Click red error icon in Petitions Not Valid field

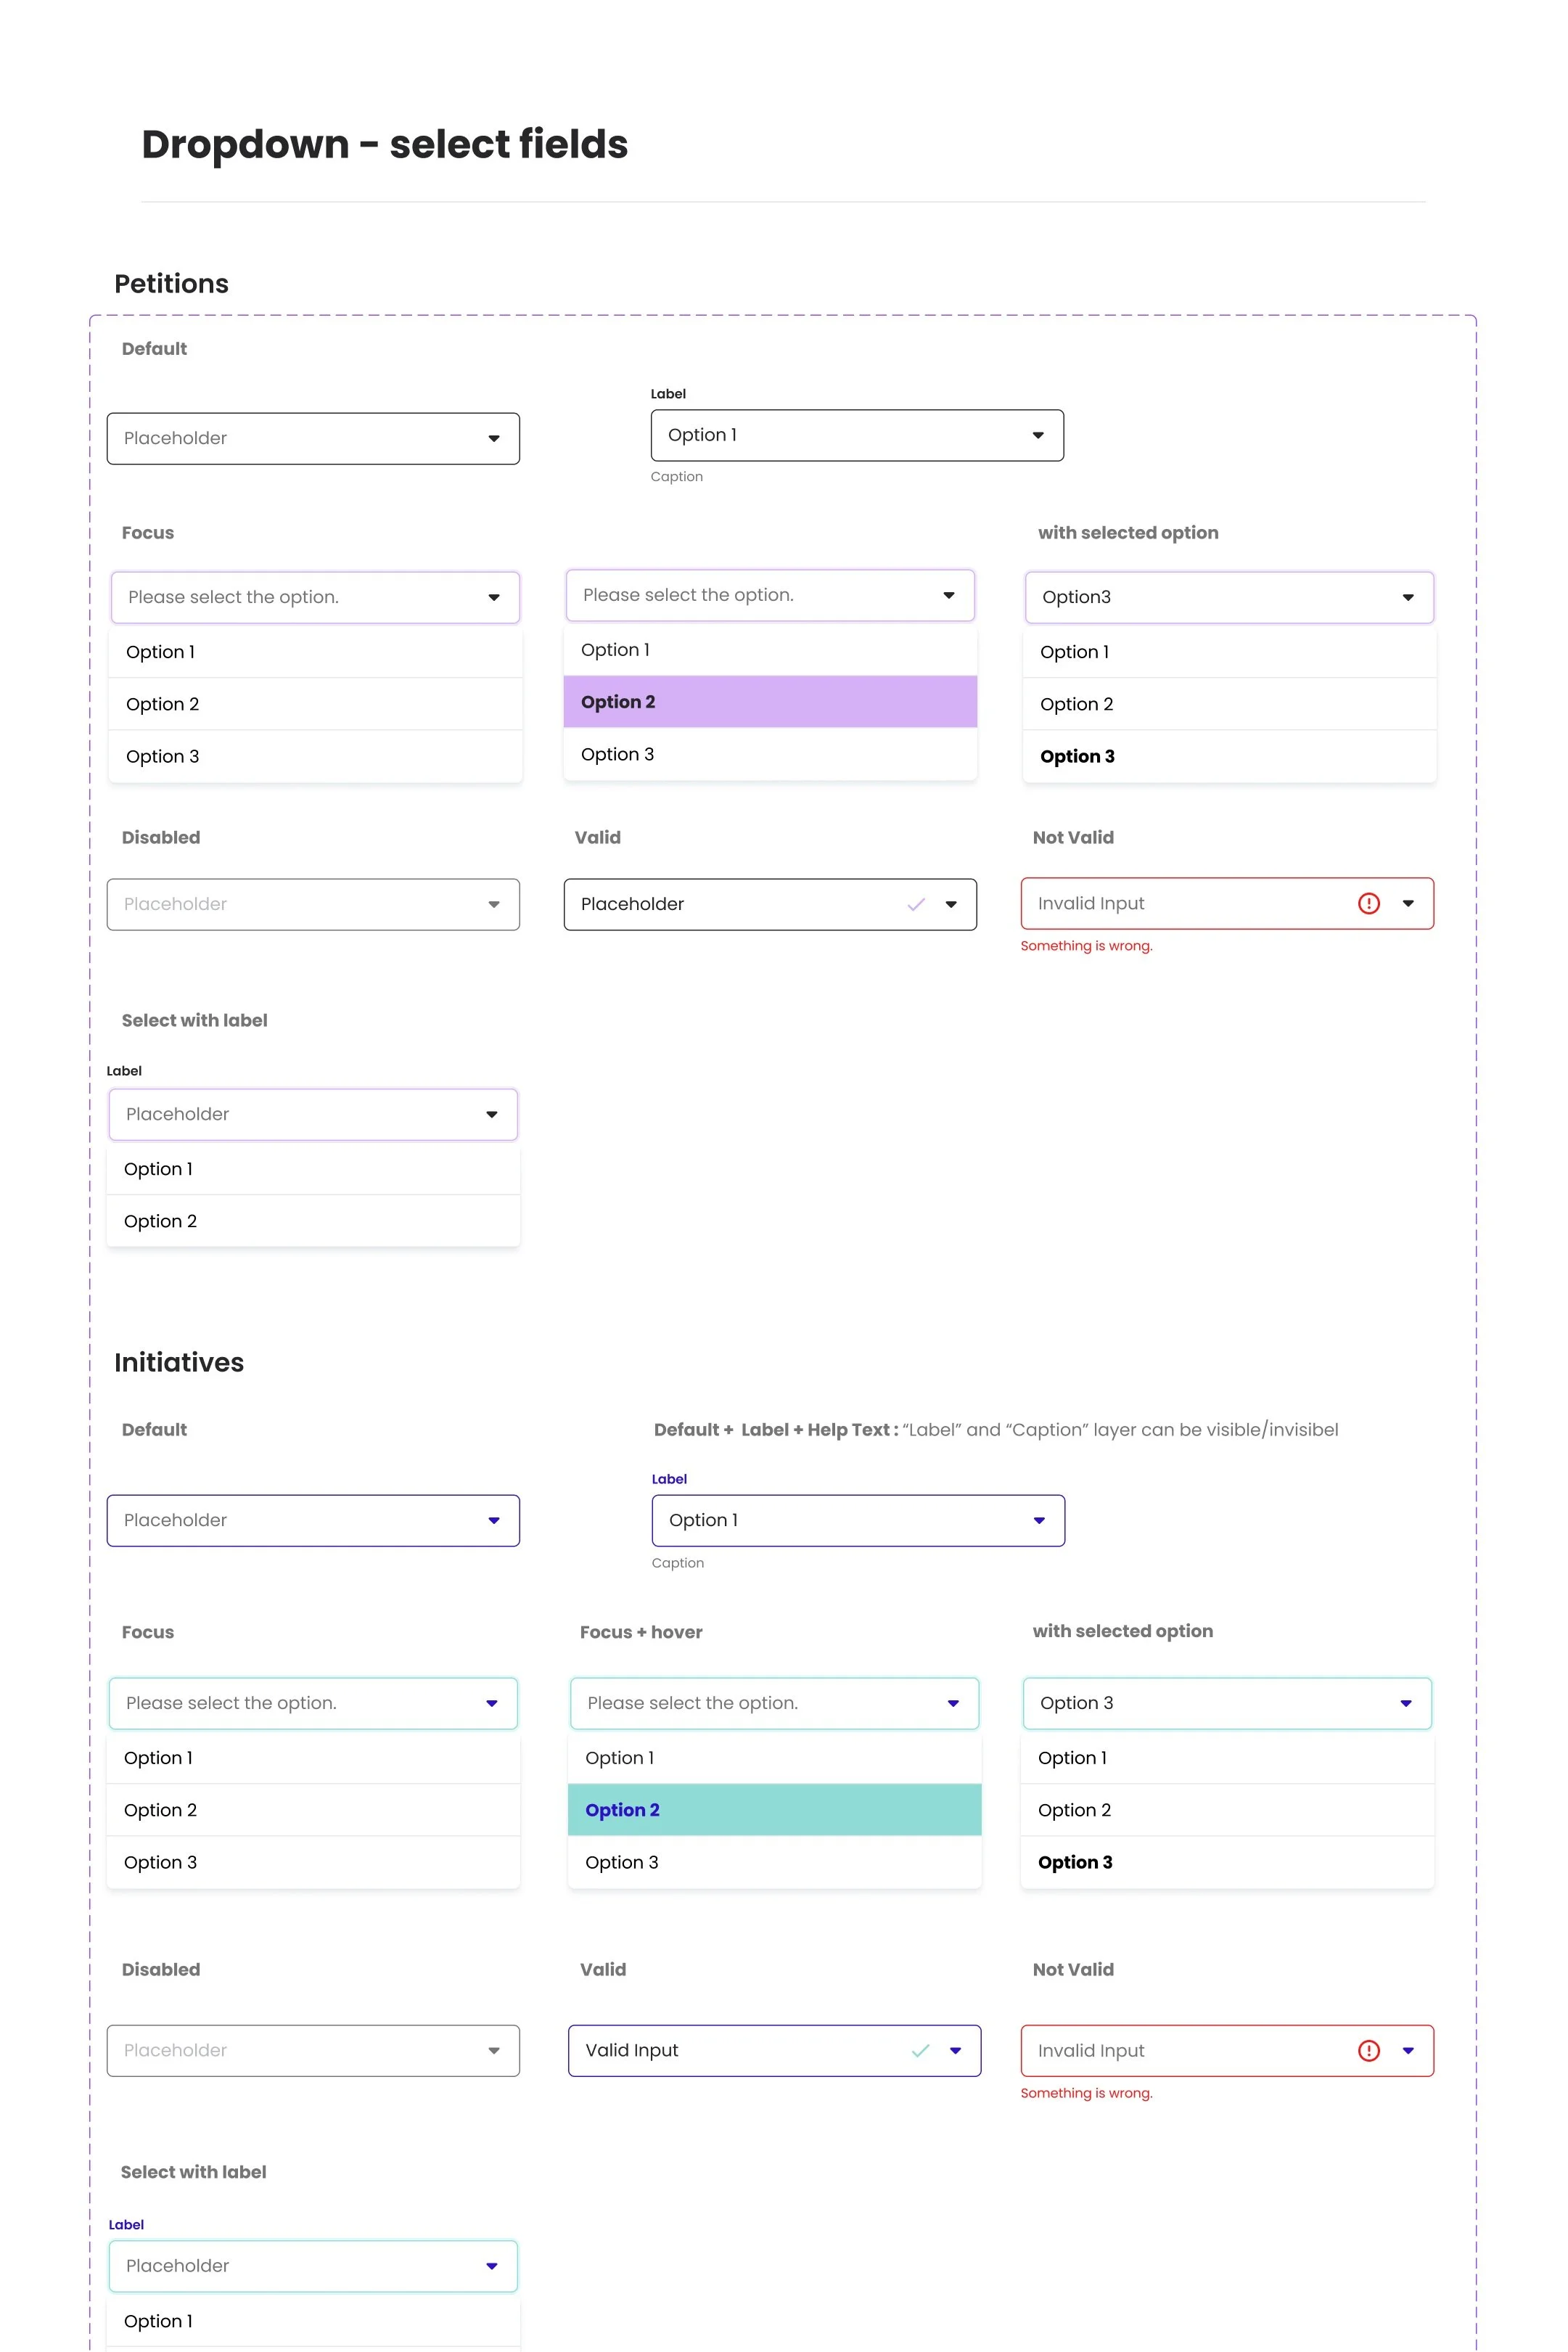click(1368, 903)
